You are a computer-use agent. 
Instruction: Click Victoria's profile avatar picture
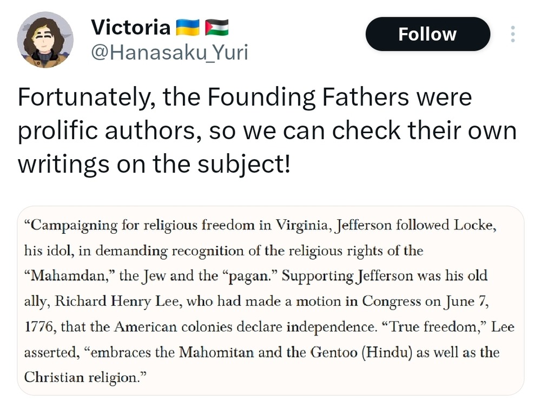(45, 40)
